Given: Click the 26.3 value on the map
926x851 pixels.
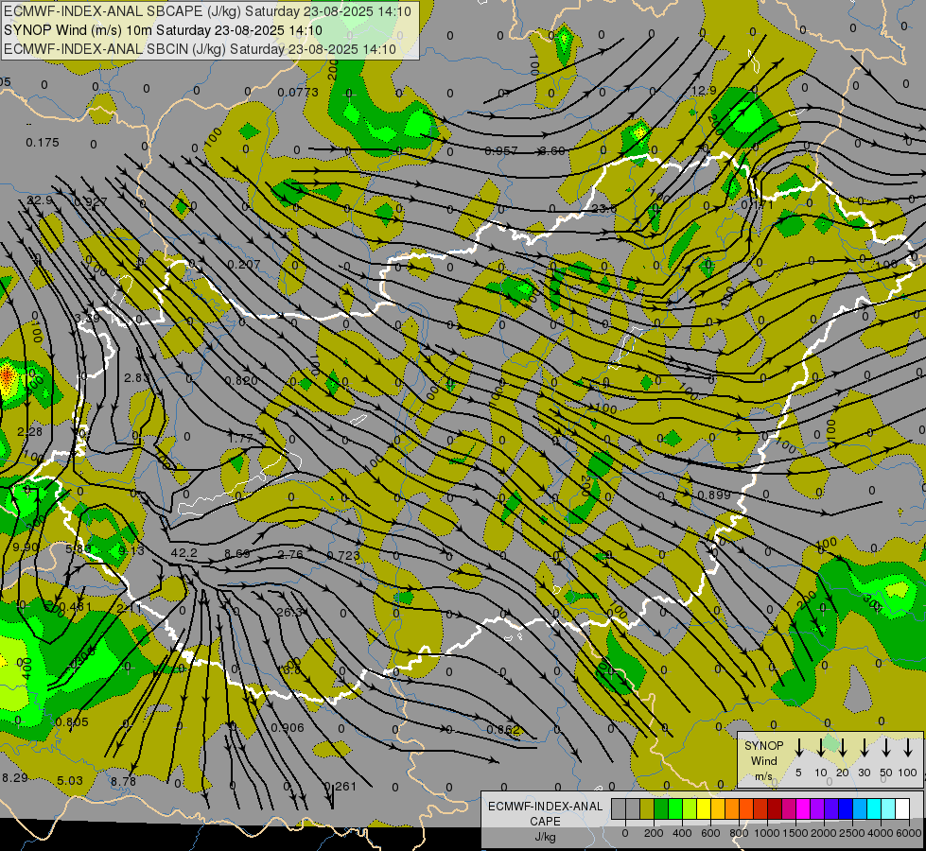Looking at the screenshot, I should click(x=289, y=613).
